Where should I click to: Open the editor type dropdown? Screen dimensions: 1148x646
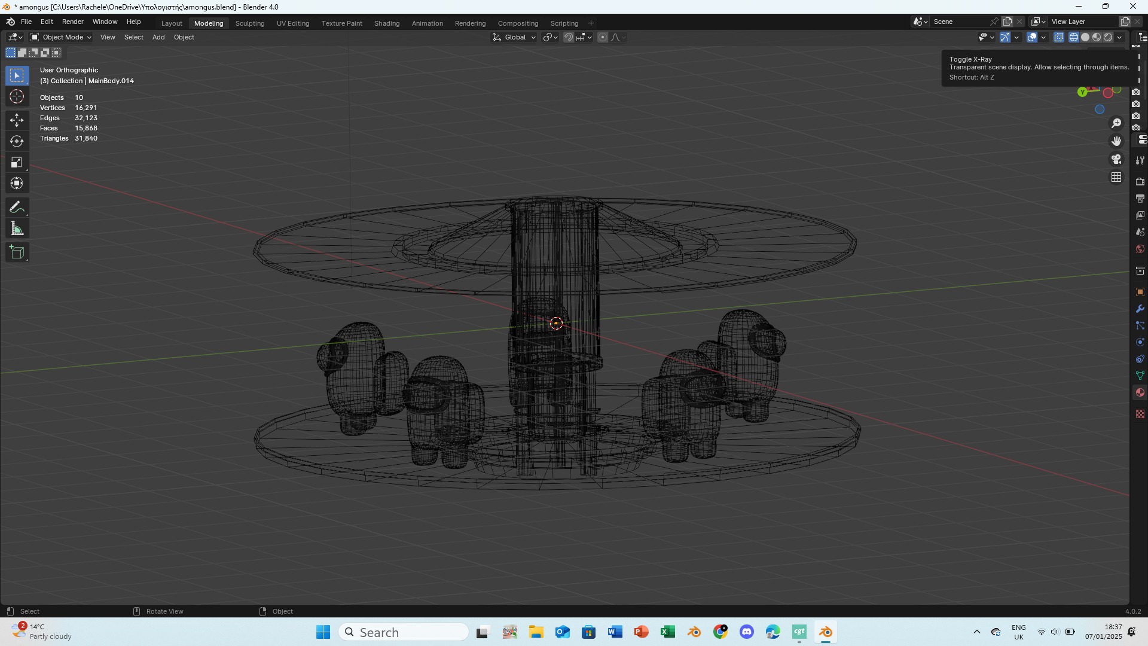15,37
